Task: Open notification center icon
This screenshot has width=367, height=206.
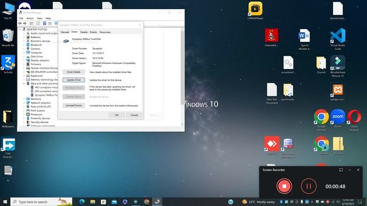Action: pos(360,202)
